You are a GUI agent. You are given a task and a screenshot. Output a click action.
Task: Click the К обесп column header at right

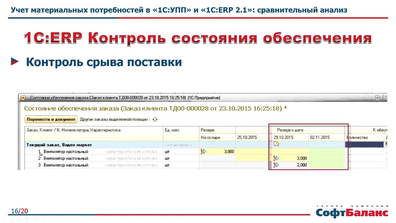[x=380, y=130]
